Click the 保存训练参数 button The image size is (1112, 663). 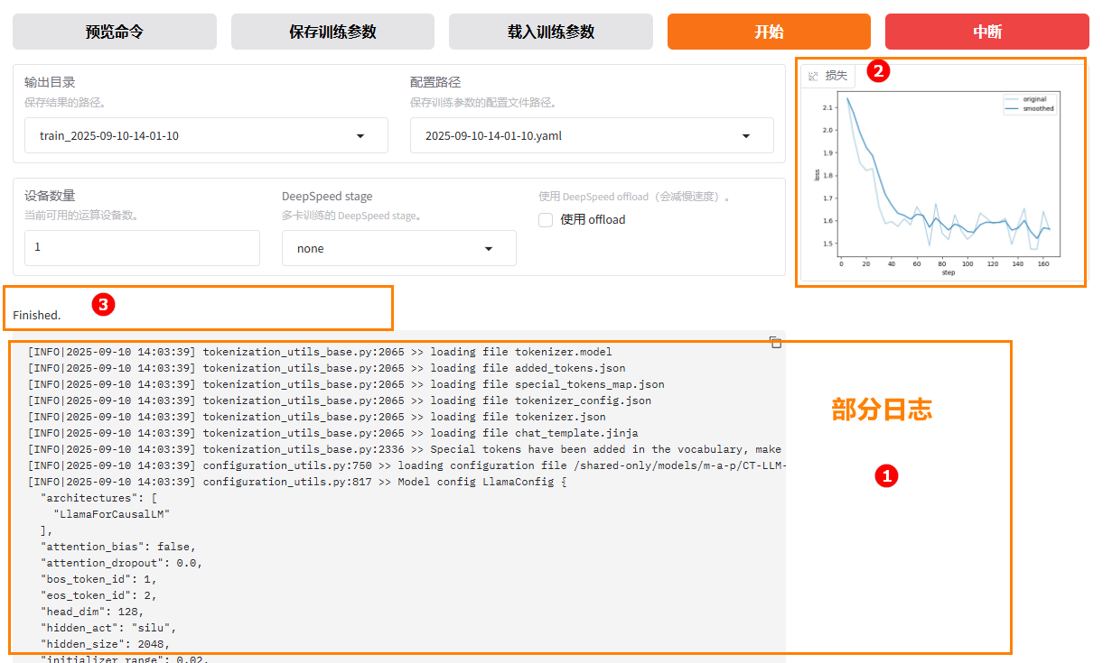point(332,32)
